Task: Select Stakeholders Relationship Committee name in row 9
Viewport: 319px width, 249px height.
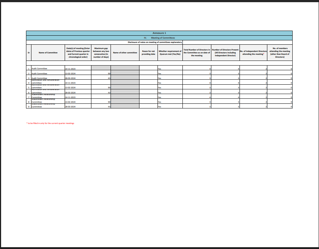Action: click(x=43, y=106)
